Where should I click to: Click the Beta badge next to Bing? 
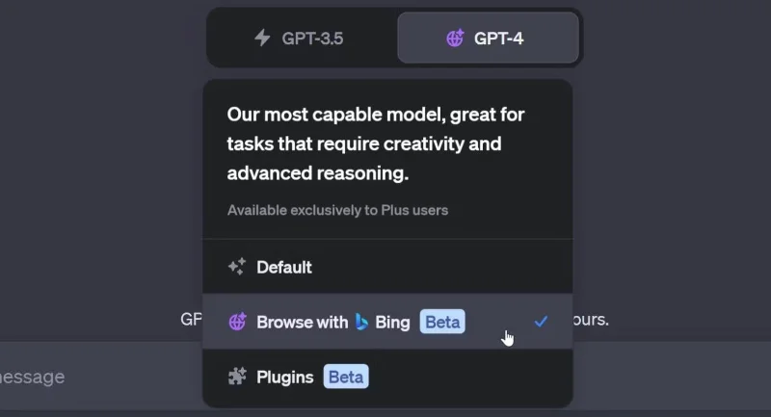[x=442, y=322]
